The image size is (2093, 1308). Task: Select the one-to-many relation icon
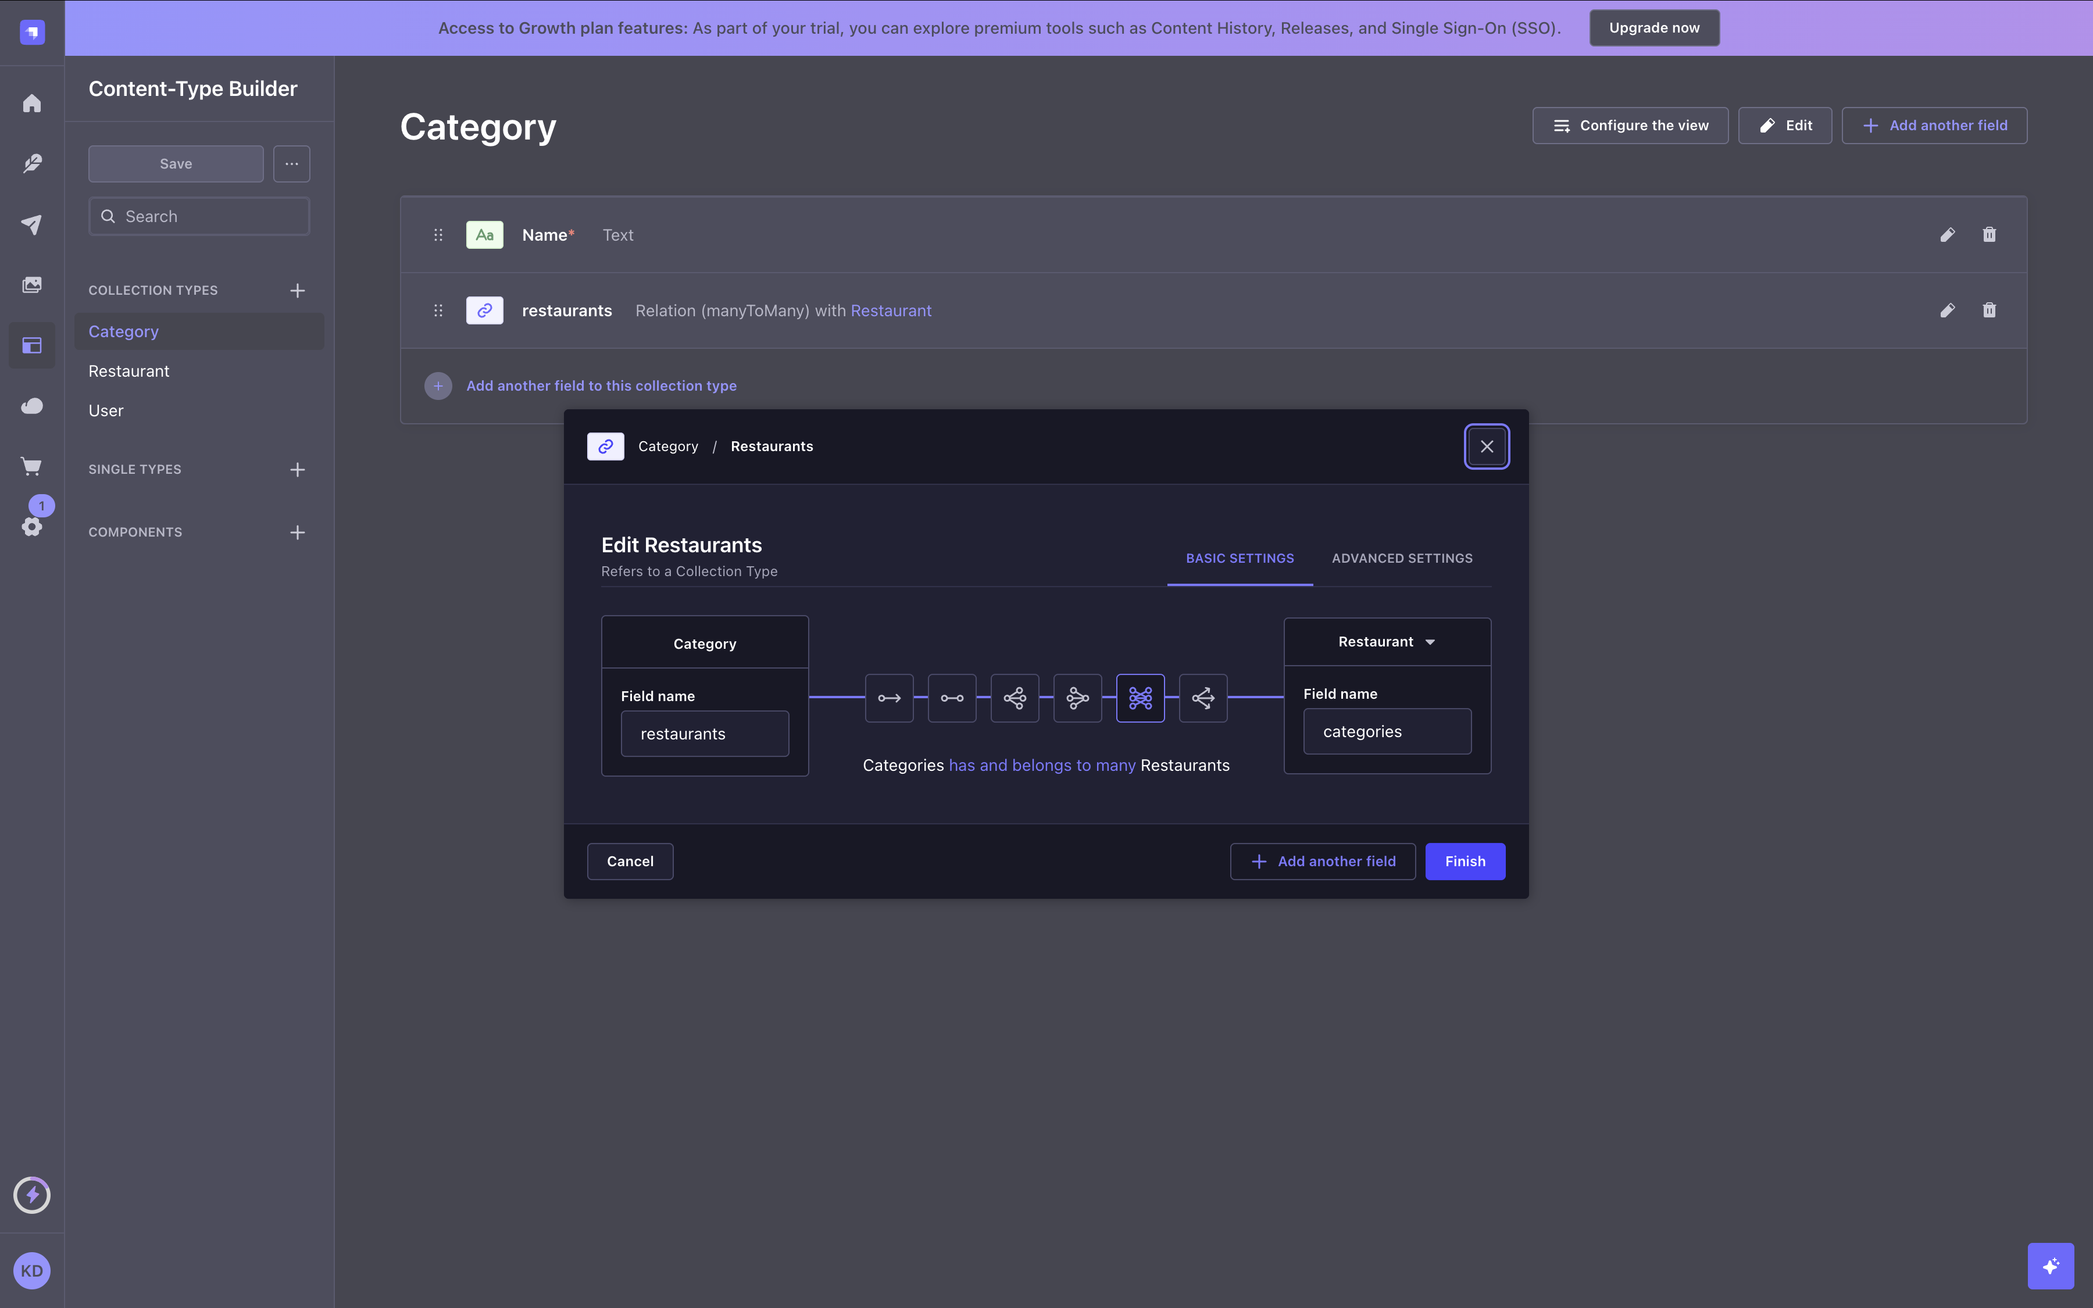point(1015,698)
